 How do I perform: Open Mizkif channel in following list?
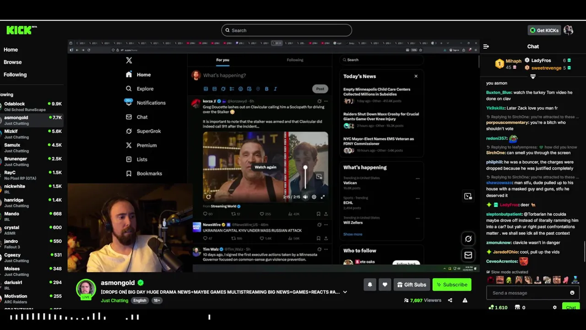32,134
